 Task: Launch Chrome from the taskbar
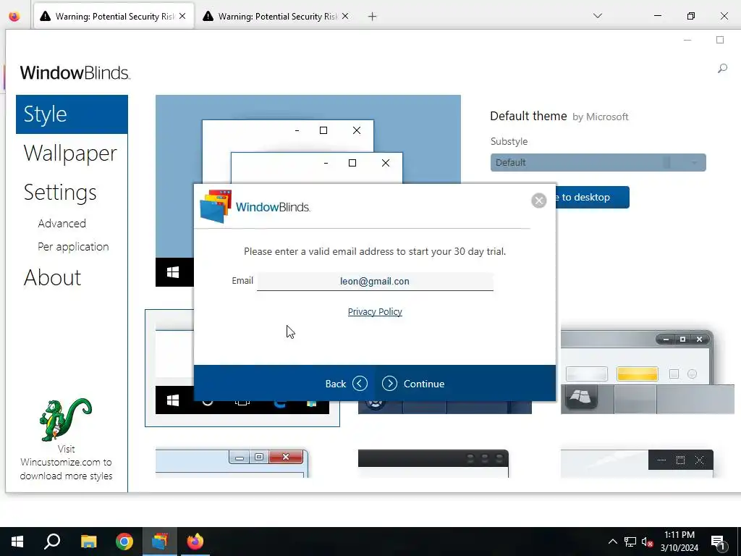click(124, 542)
